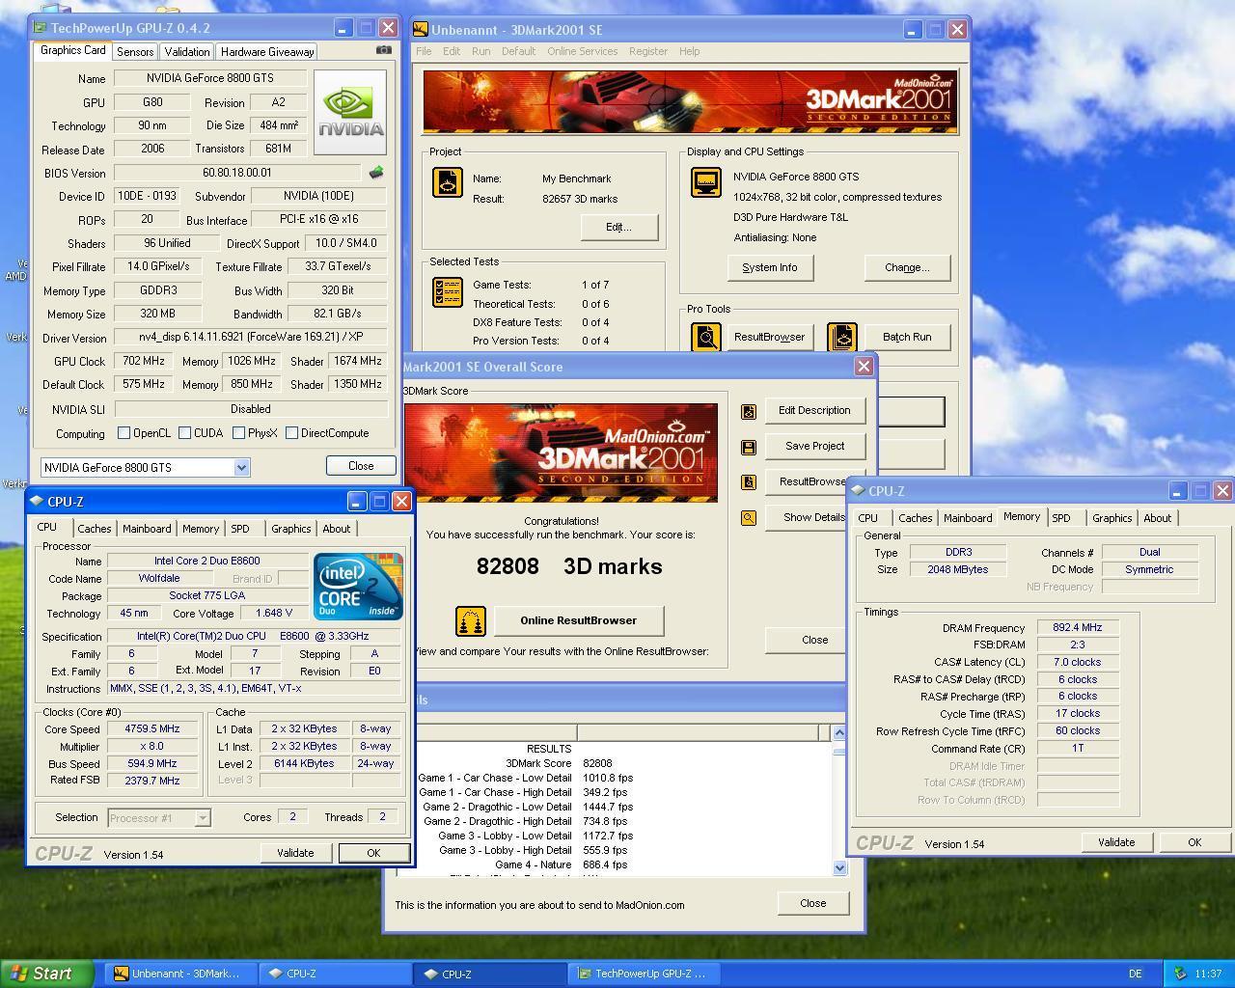Click the Batch Run button

pyautogui.click(x=907, y=337)
